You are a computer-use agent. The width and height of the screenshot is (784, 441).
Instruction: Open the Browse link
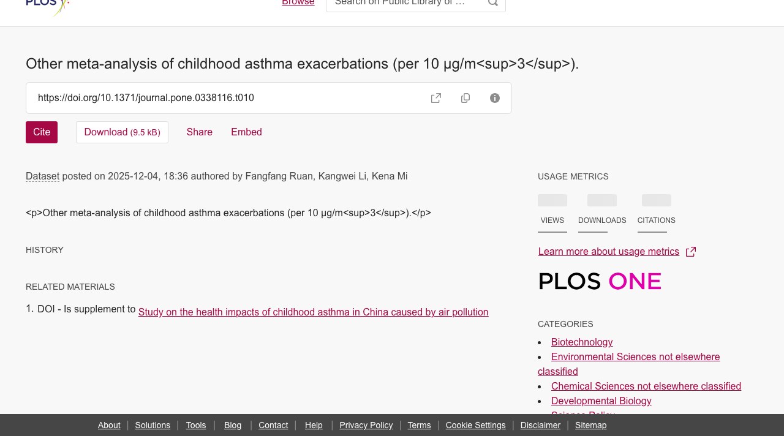[x=298, y=3]
